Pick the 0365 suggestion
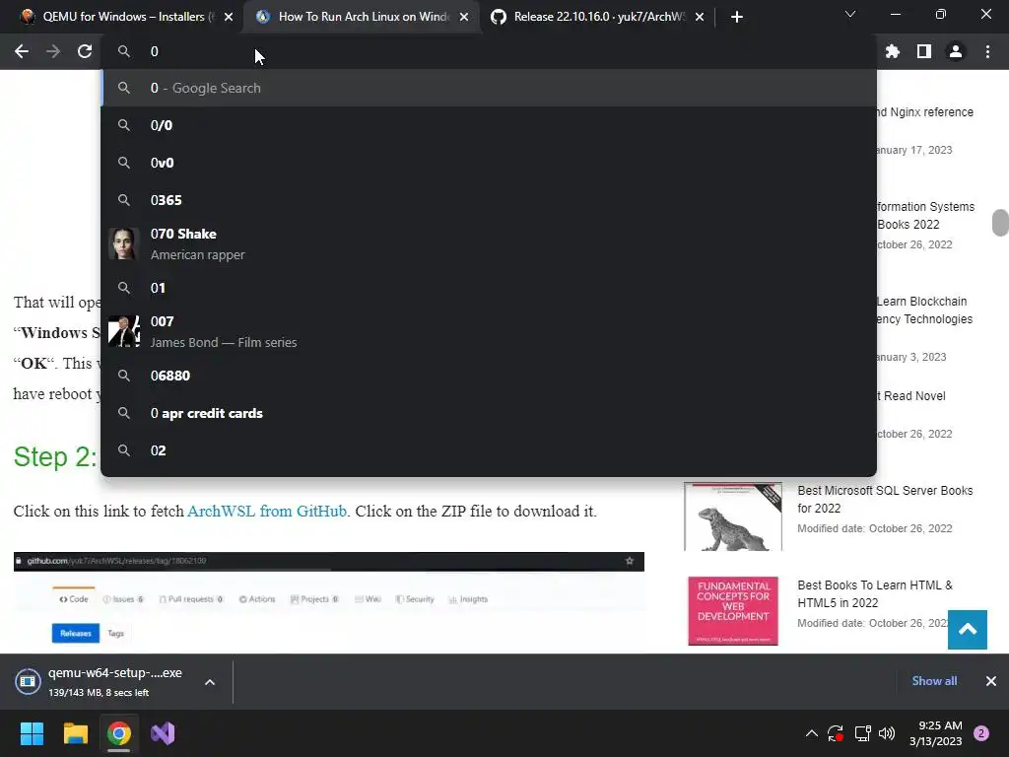This screenshot has width=1009, height=757. (x=489, y=200)
